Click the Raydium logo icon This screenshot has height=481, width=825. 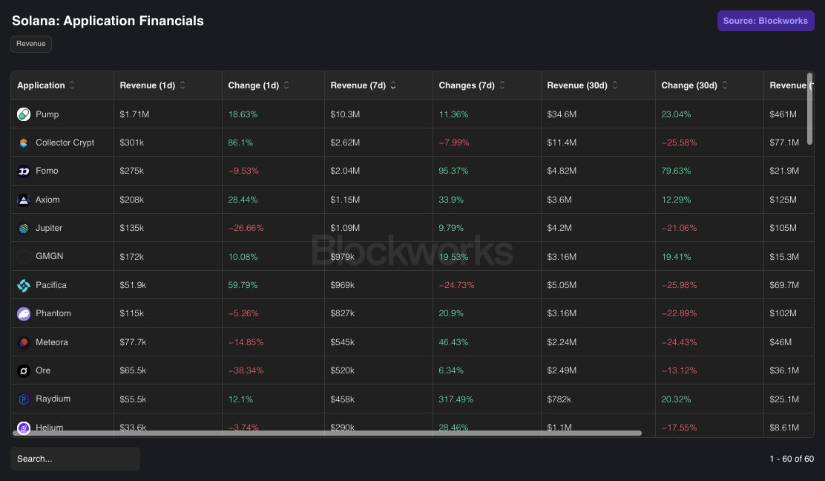pos(24,399)
